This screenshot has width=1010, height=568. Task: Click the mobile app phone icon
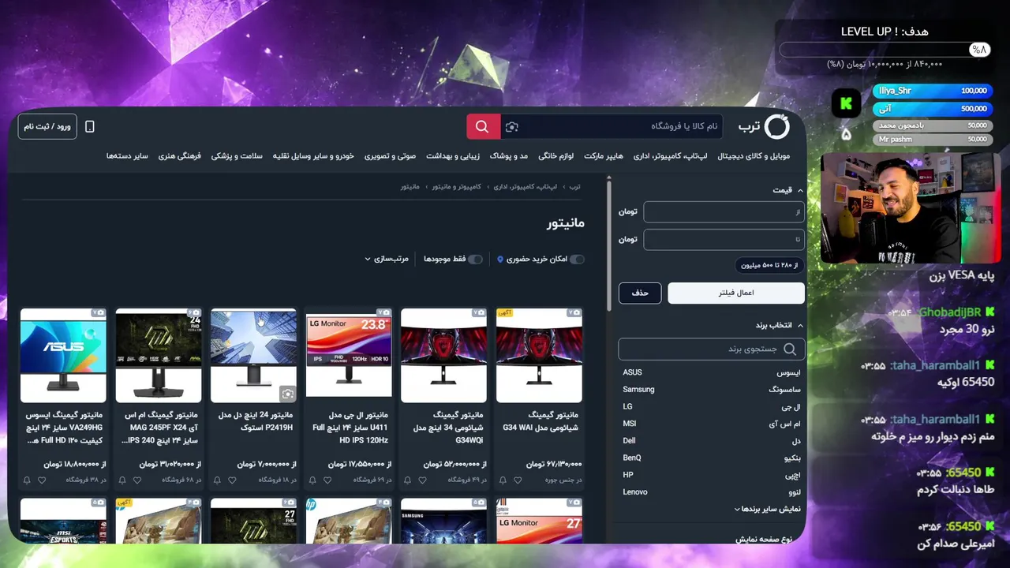(x=89, y=126)
